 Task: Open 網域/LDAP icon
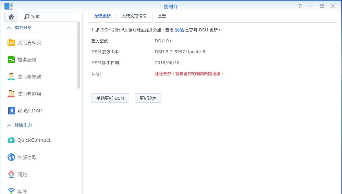[x=11, y=111]
